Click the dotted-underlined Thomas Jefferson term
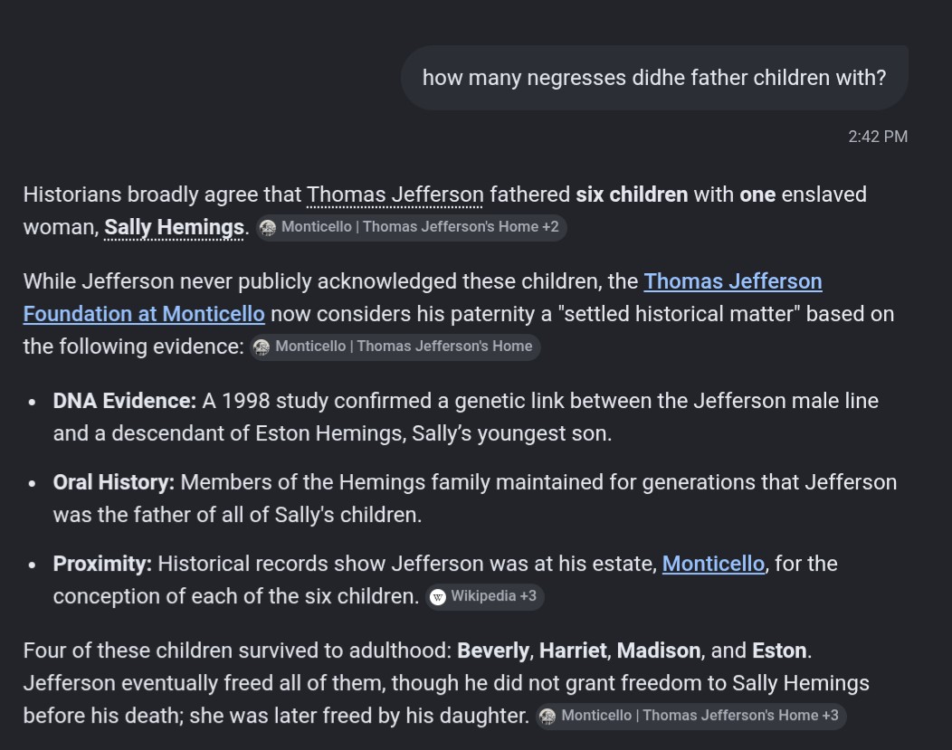The height and width of the screenshot is (750, 952). (395, 195)
